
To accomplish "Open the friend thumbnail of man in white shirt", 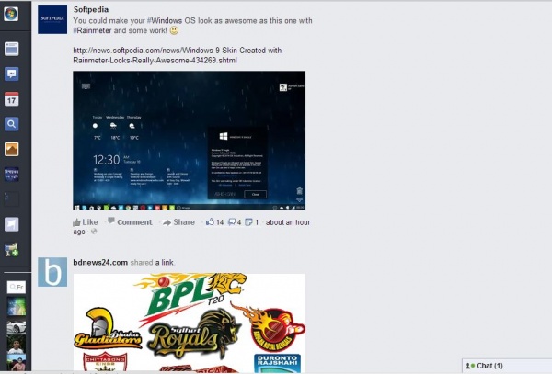I will point(17,345).
